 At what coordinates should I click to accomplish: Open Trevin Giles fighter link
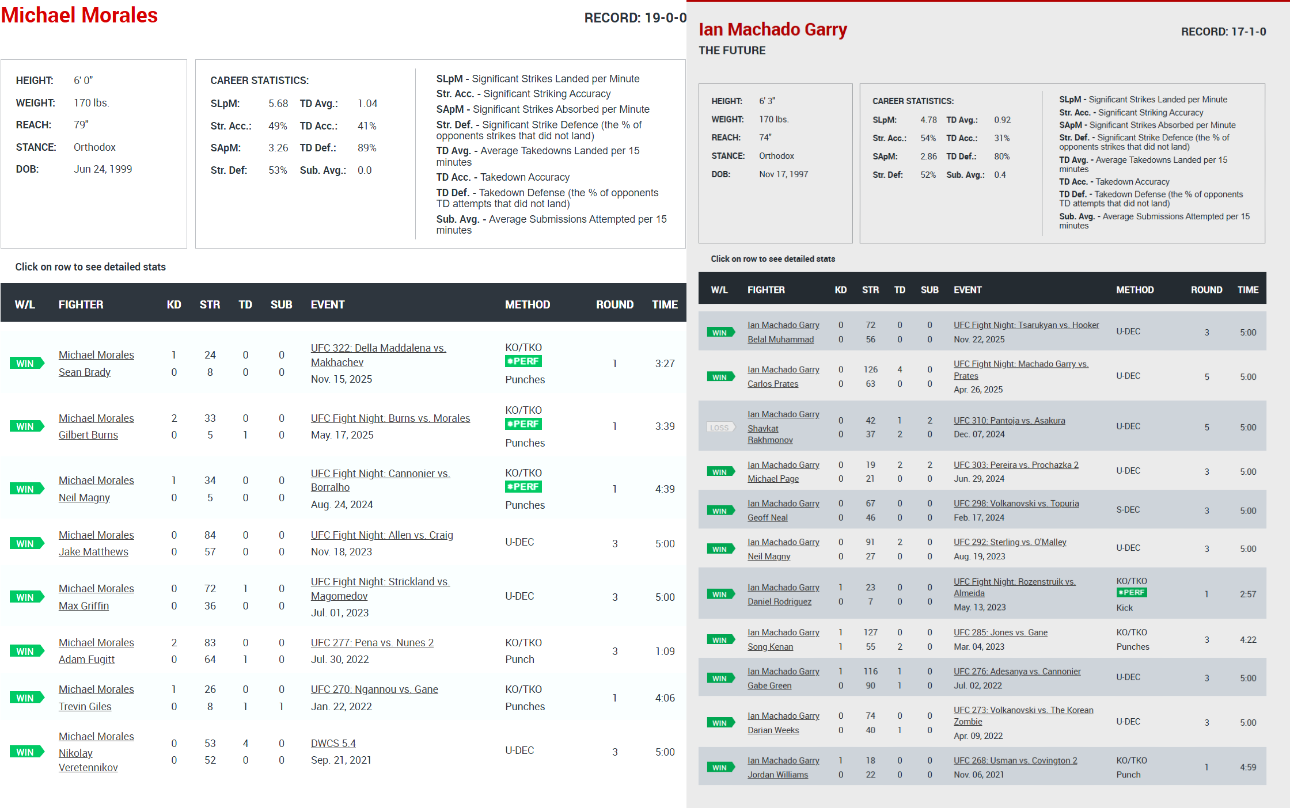click(85, 707)
